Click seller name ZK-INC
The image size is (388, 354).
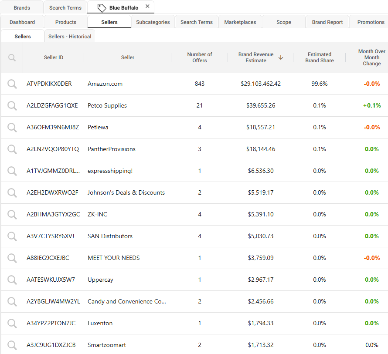pos(97,214)
